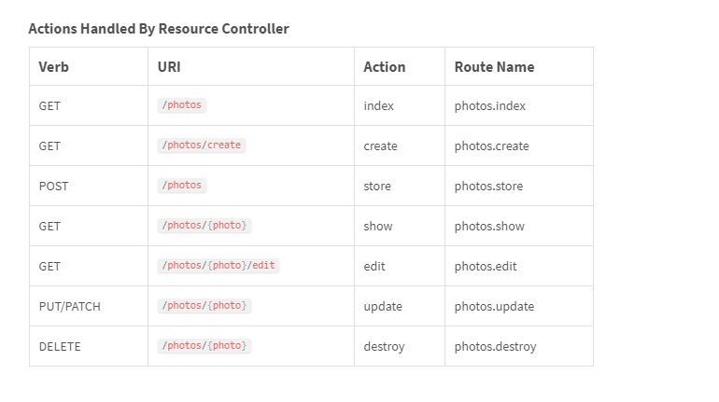Click the Route Name column header
The height and width of the screenshot is (402, 719).
(494, 67)
